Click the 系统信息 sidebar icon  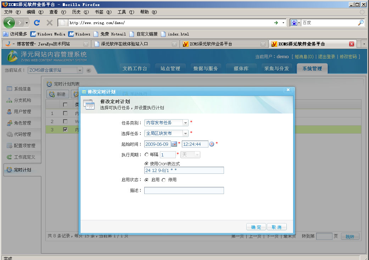[10, 89]
